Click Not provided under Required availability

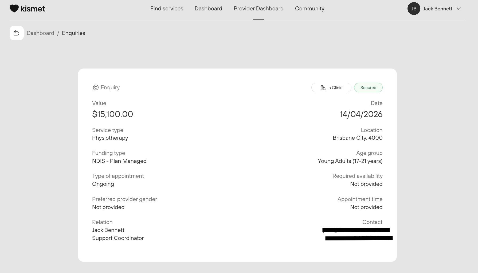point(366,184)
